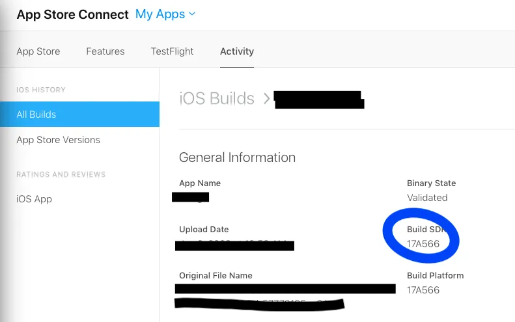
Task: Switch to the App Store tab
Action: [x=38, y=51]
